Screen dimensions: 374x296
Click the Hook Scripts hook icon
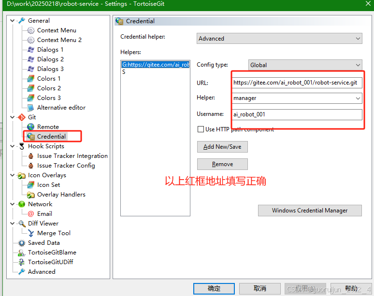coord(22,146)
